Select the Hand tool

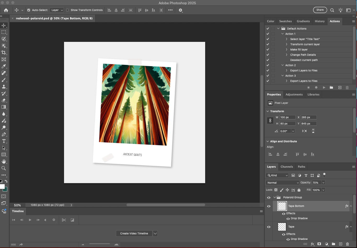click(x=4, y=161)
